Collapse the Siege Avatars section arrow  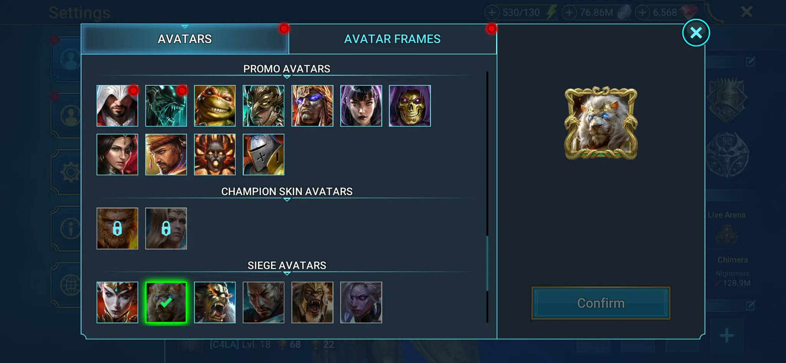point(287,273)
